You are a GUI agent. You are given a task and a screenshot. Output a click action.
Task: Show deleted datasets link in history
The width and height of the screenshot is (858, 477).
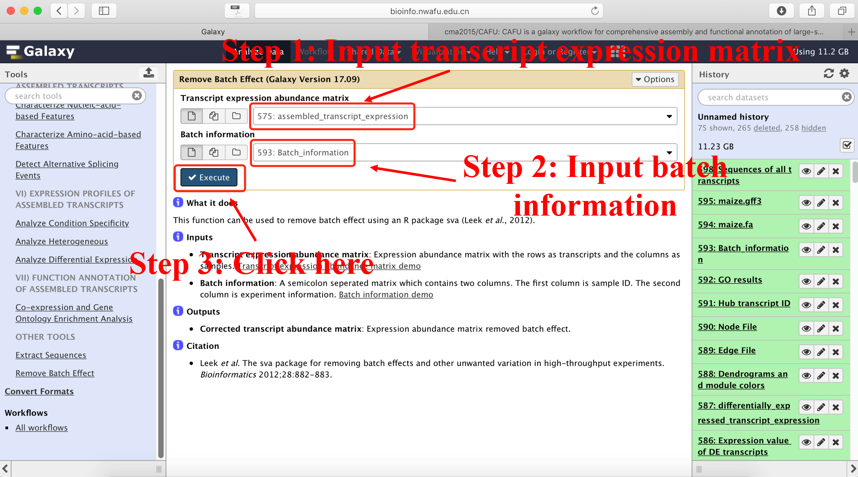767,128
